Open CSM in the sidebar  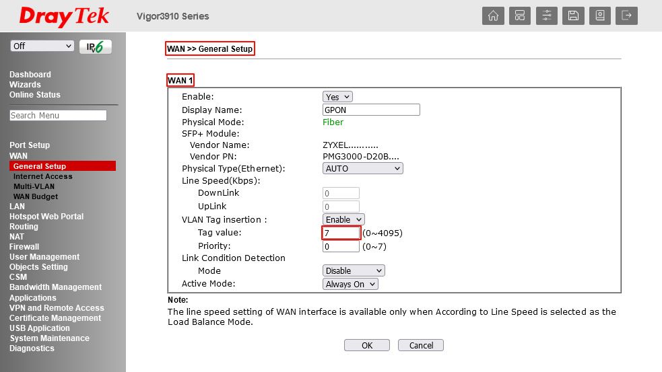pos(18,277)
